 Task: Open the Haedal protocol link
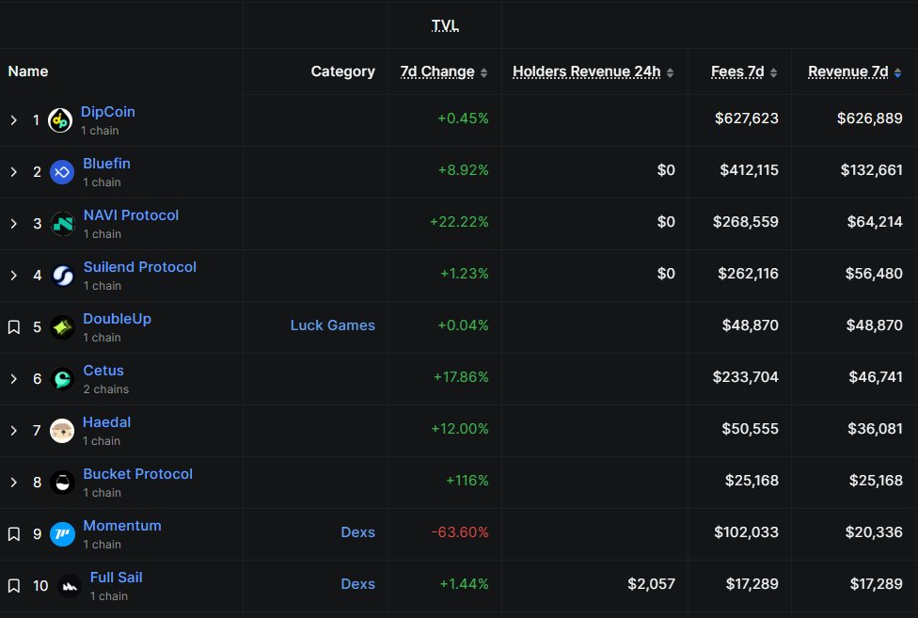[x=106, y=422]
